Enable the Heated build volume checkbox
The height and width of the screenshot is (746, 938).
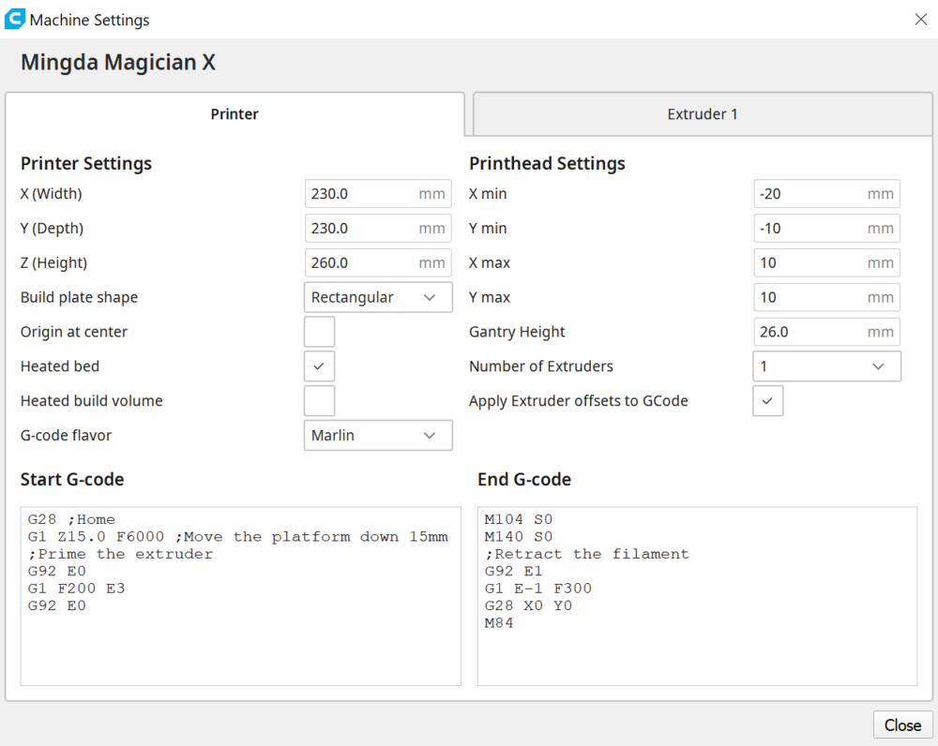[x=319, y=401]
